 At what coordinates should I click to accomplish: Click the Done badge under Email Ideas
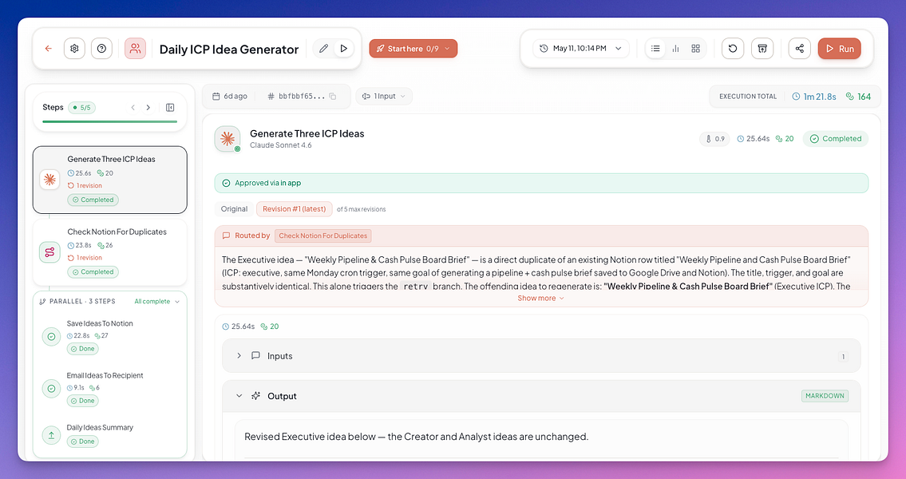tap(83, 401)
